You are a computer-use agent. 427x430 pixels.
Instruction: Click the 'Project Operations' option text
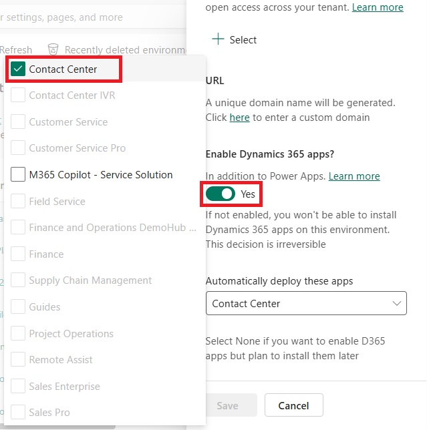coord(71,334)
